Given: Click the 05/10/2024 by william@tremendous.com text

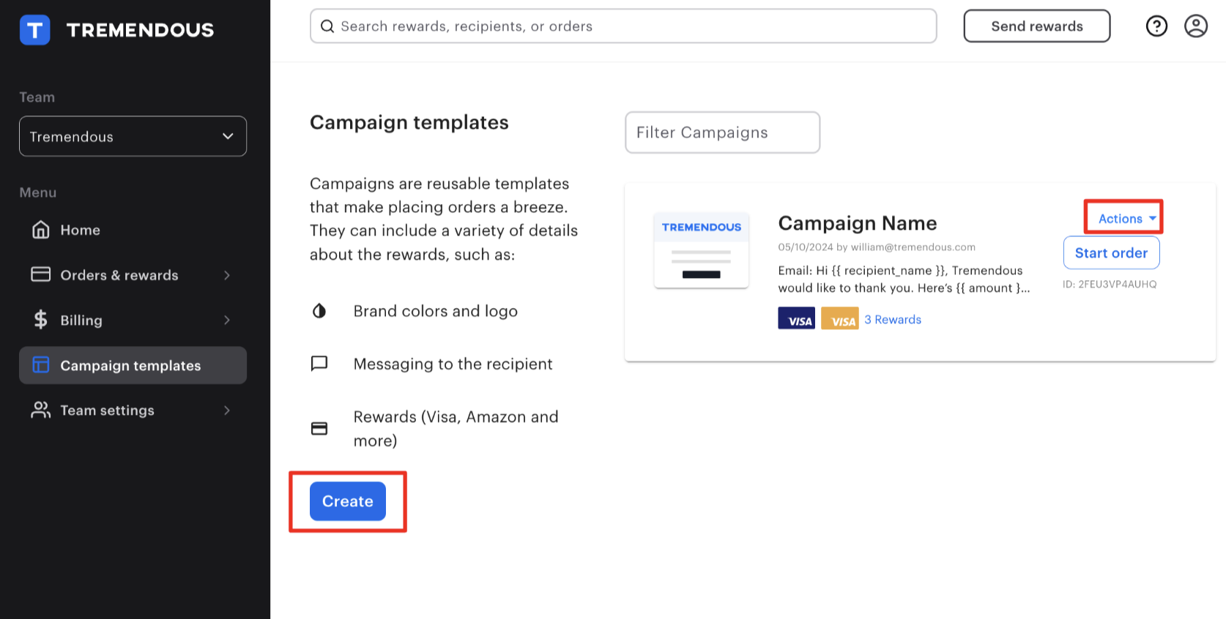Looking at the screenshot, I should (x=877, y=247).
